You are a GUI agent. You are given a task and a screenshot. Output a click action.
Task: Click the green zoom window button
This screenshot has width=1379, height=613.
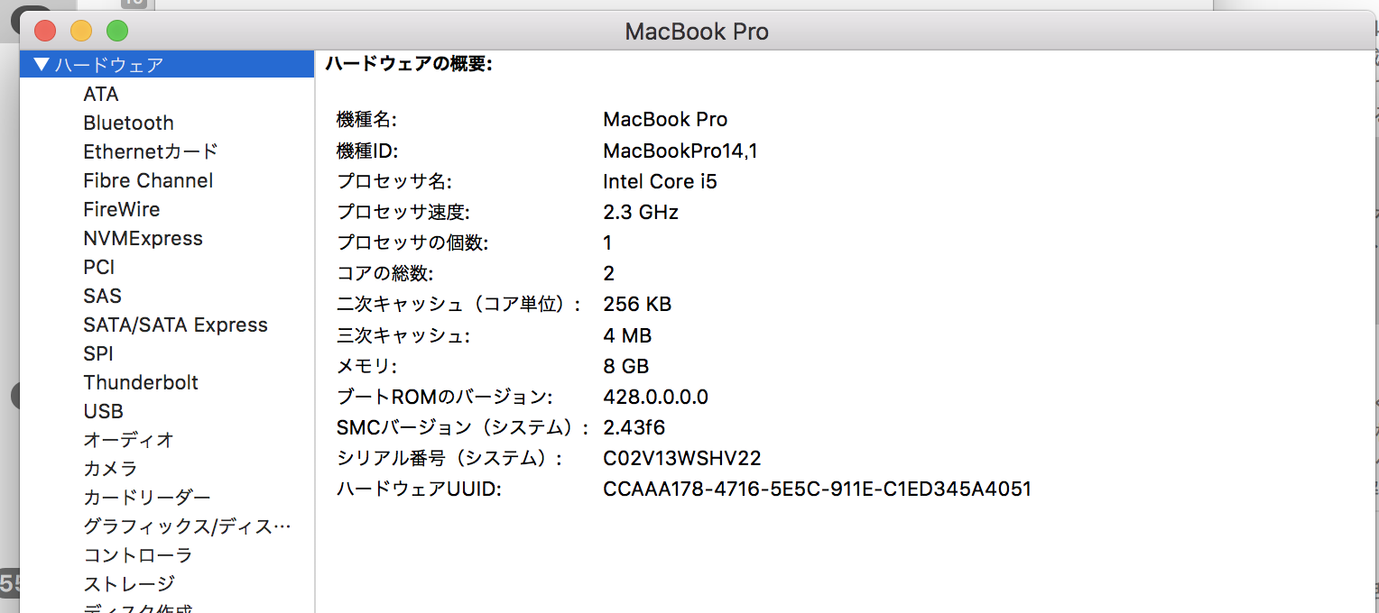coord(117,32)
